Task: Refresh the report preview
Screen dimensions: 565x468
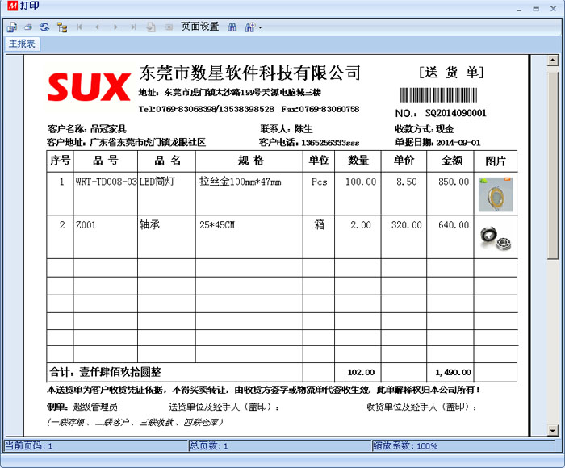Action: [44, 27]
